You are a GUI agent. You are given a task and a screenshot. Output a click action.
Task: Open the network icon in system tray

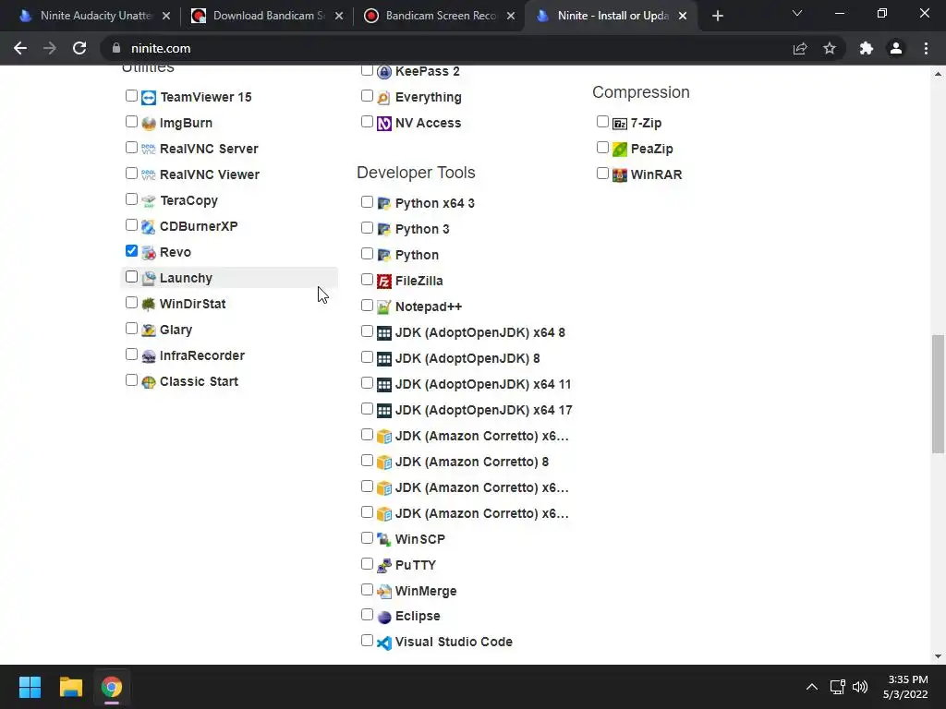click(837, 687)
